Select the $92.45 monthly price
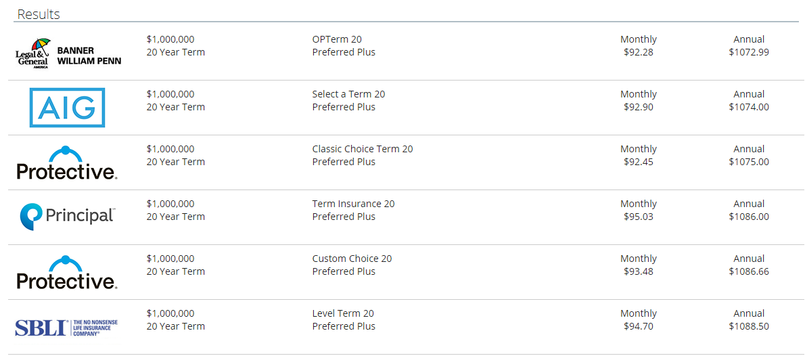The height and width of the screenshot is (356, 805). 639,162
